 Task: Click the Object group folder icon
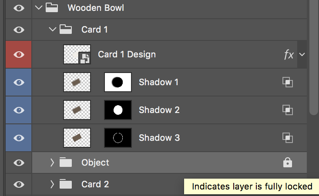[x=66, y=163]
